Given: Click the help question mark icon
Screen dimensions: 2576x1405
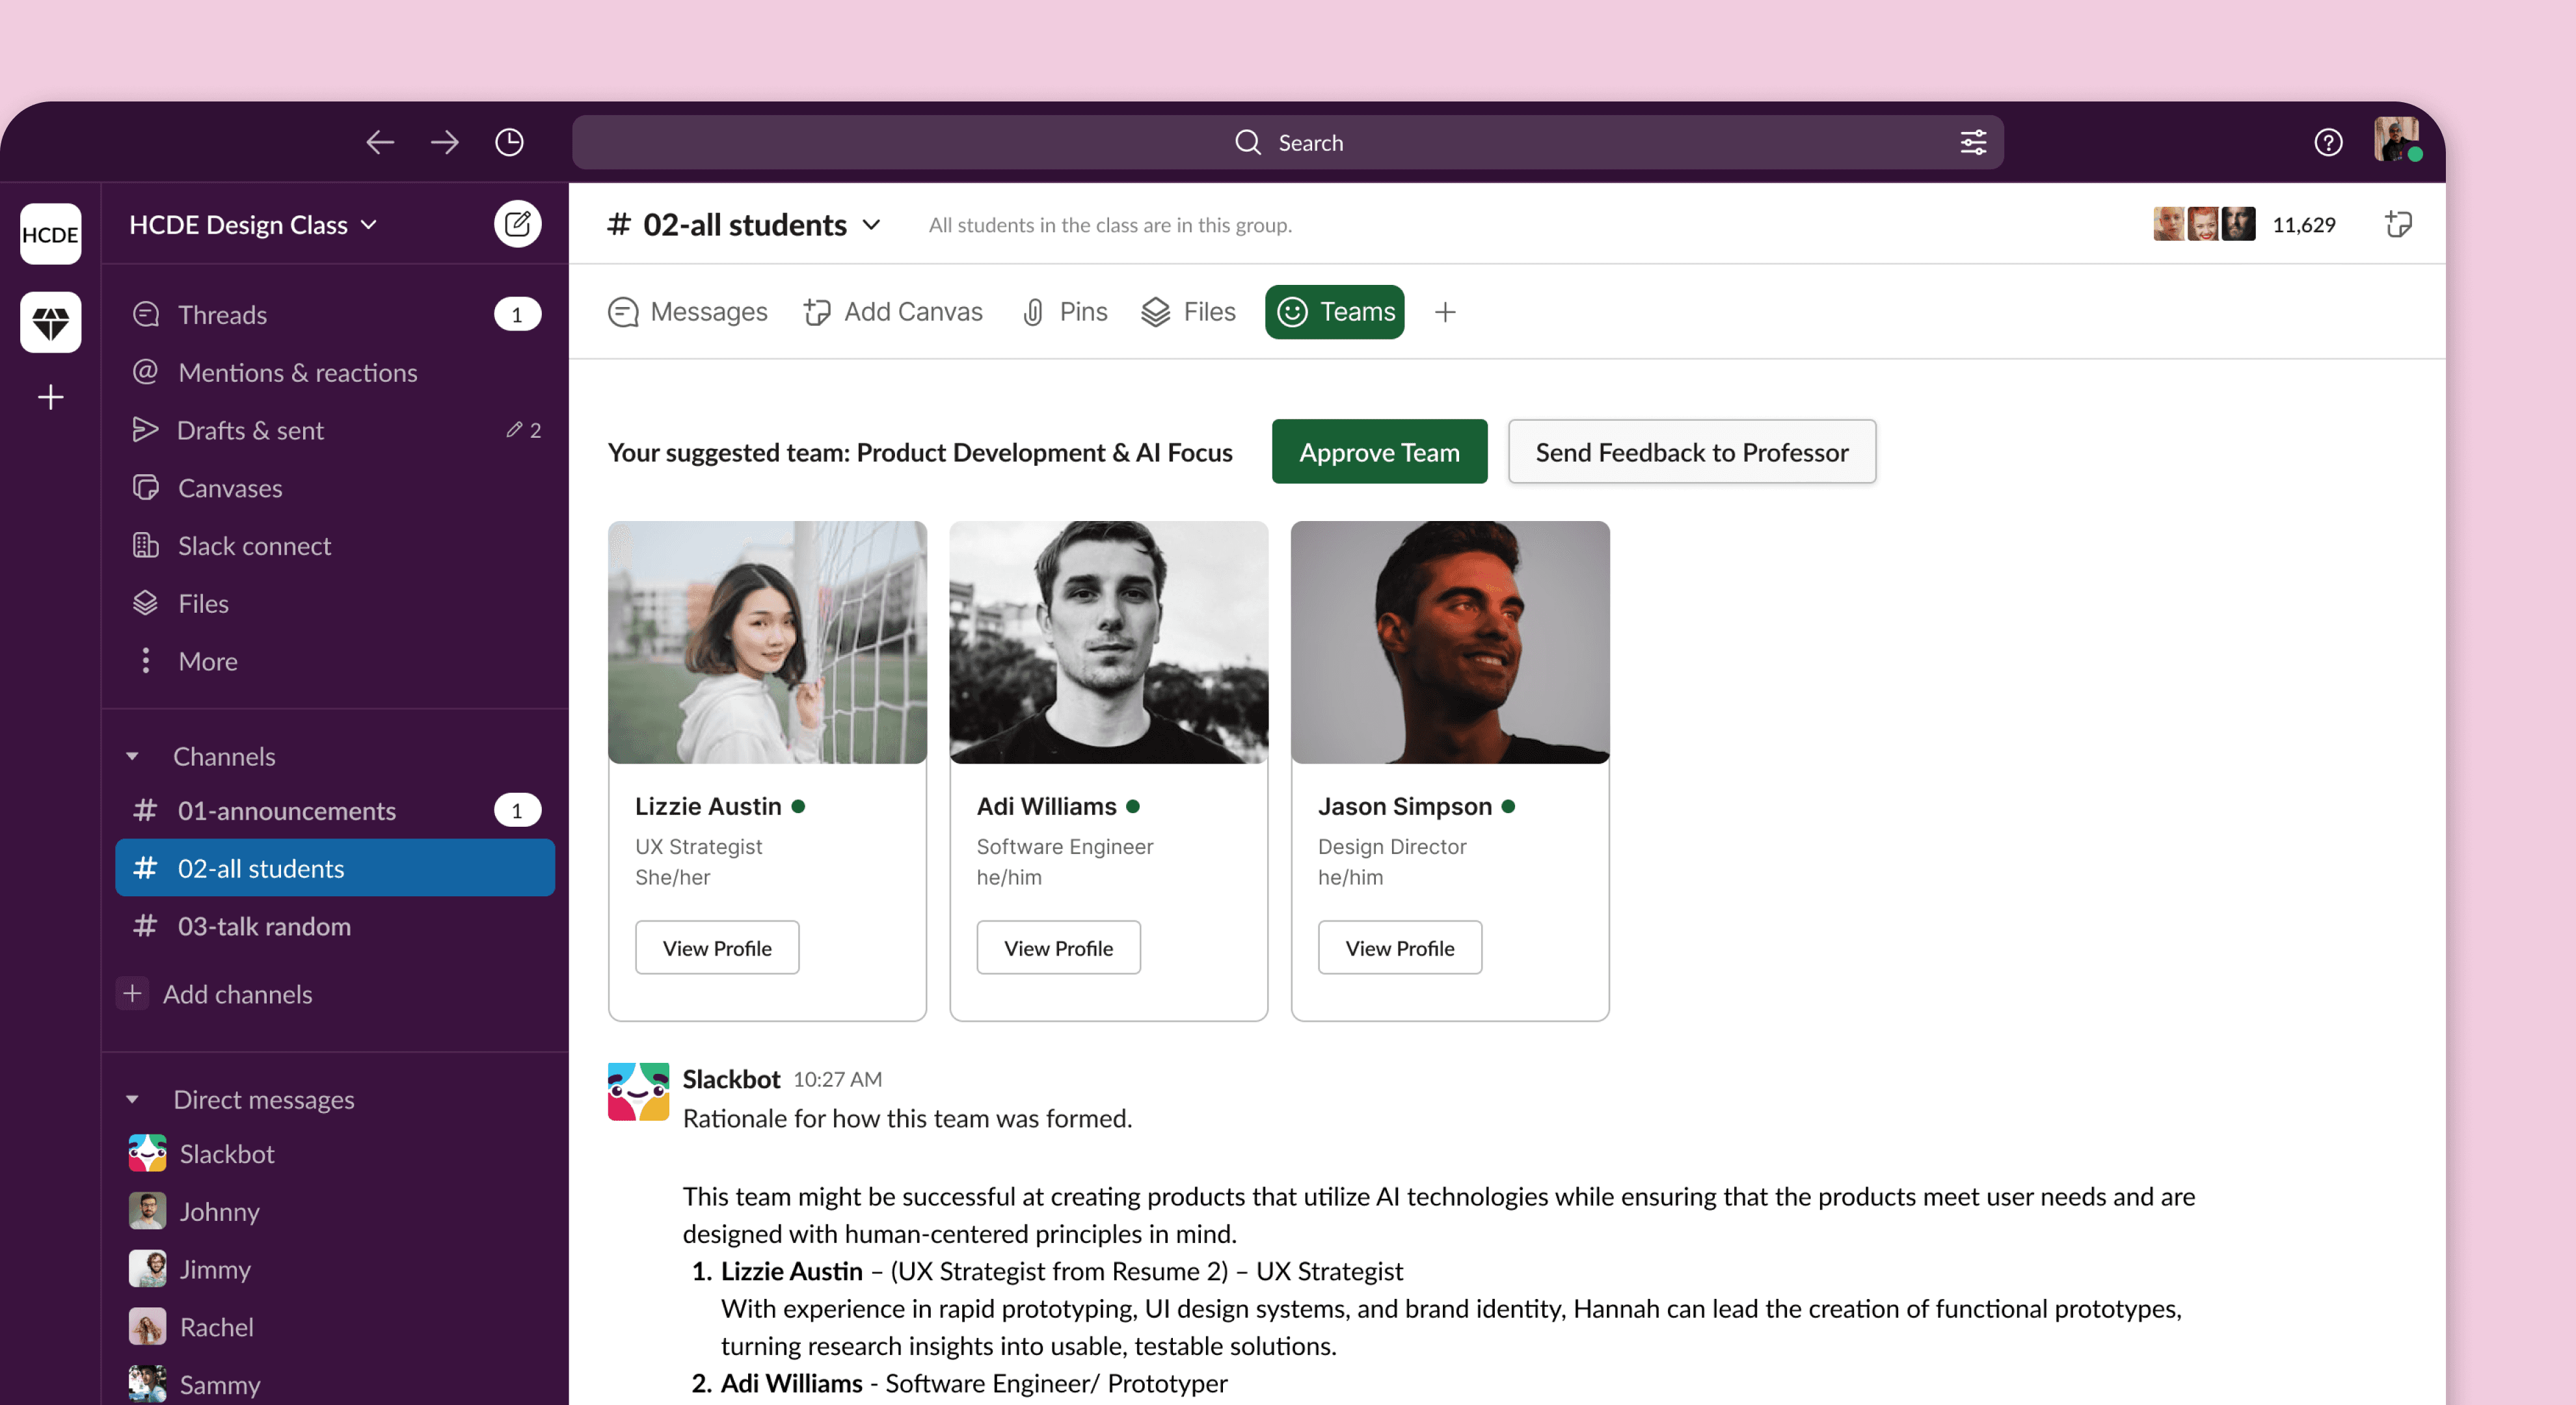Looking at the screenshot, I should (2328, 142).
